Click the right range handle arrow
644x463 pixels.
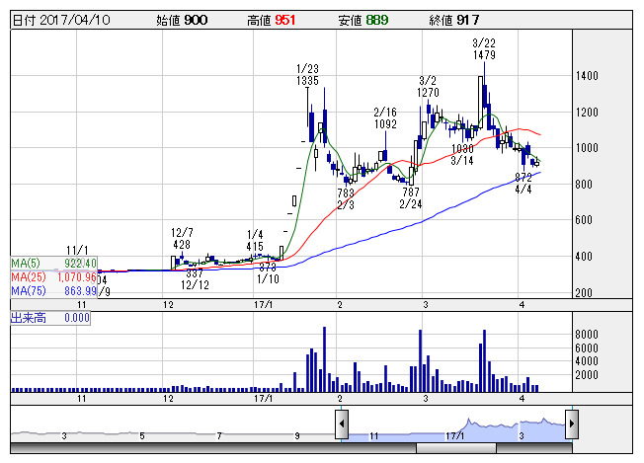coord(571,426)
